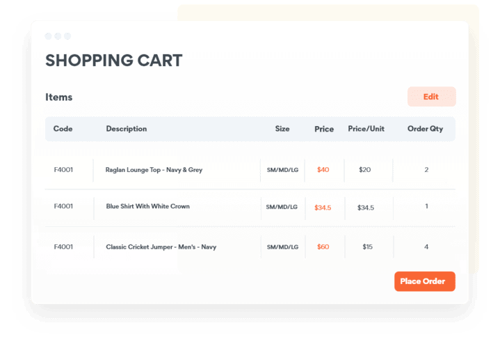Click the Description column header

coord(127,129)
